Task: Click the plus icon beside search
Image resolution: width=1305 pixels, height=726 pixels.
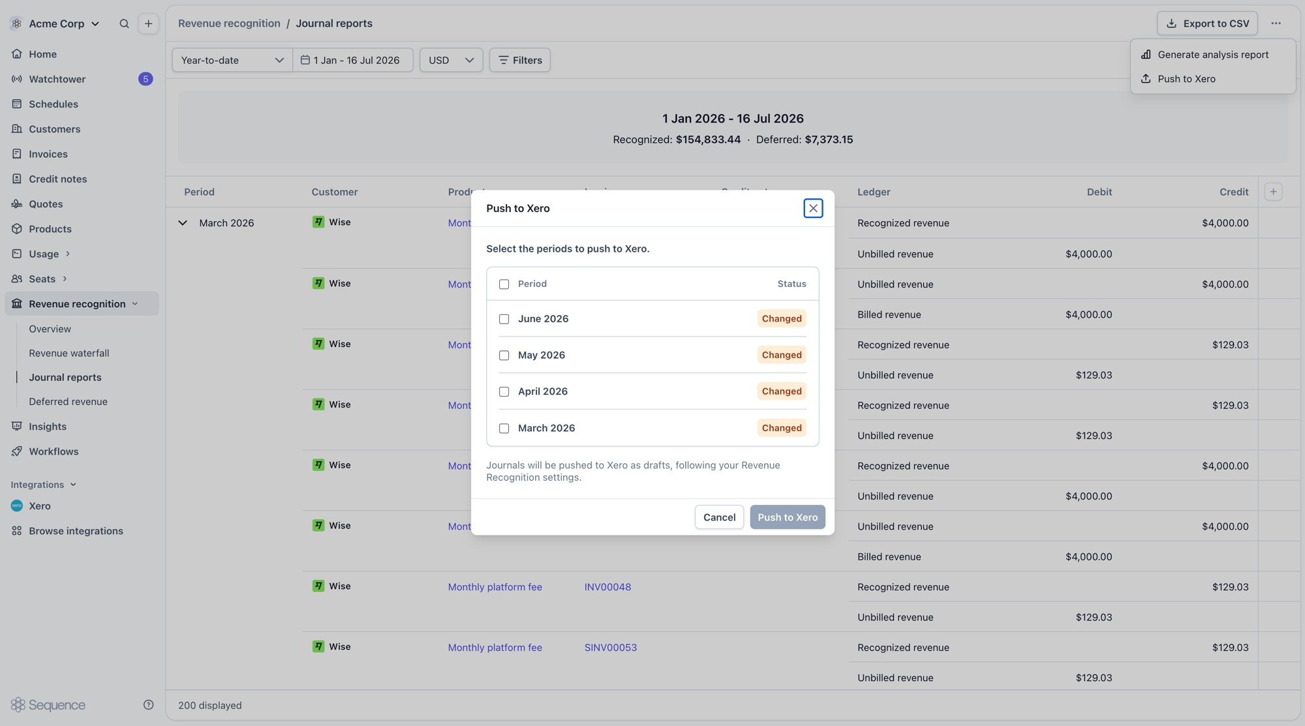Action: (148, 23)
